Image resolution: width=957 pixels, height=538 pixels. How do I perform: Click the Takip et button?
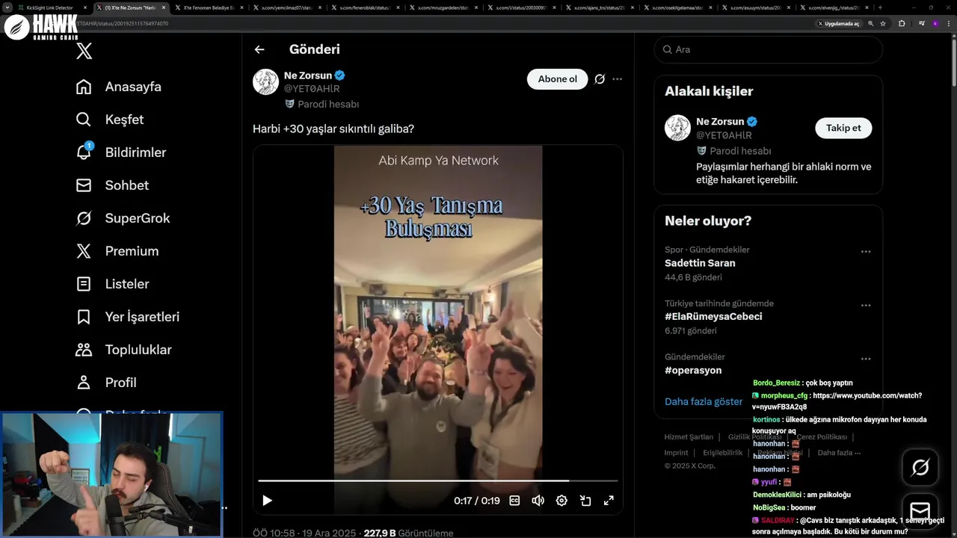(x=843, y=128)
